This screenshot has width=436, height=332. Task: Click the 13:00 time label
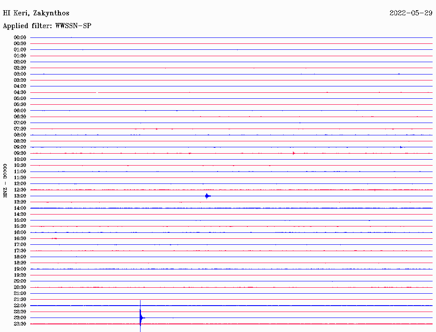[20, 196]
